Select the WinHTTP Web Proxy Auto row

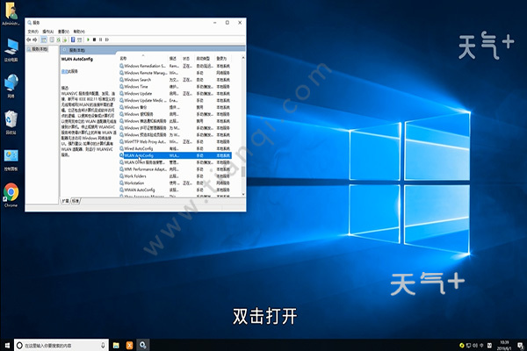click(x=175, y=142)
